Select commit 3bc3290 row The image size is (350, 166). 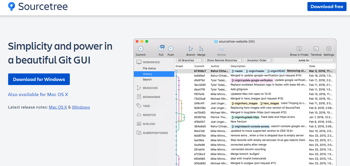coord(255,85)
